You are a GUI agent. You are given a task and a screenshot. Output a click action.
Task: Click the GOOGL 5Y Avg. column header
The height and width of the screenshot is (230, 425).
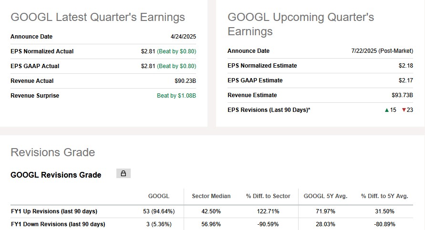(325, 196)
